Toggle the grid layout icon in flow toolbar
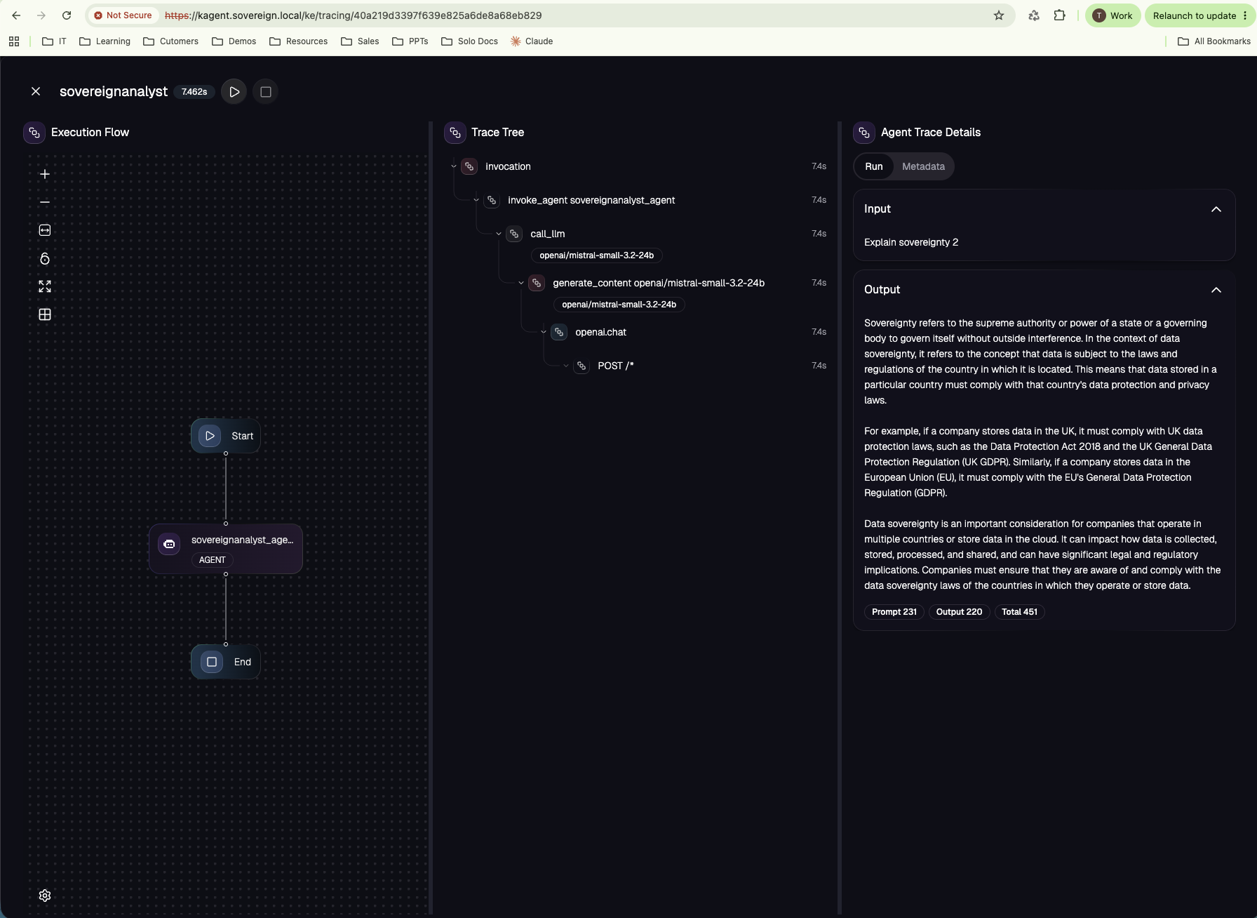The image size is (1257, 918). pyautogui.click(x=45, y=314)
